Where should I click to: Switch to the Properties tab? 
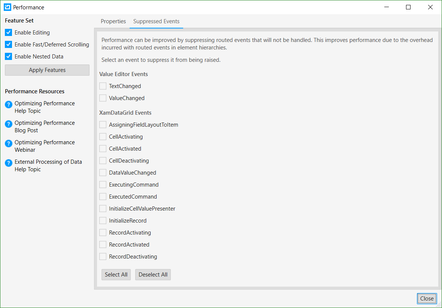click(113, 21)
